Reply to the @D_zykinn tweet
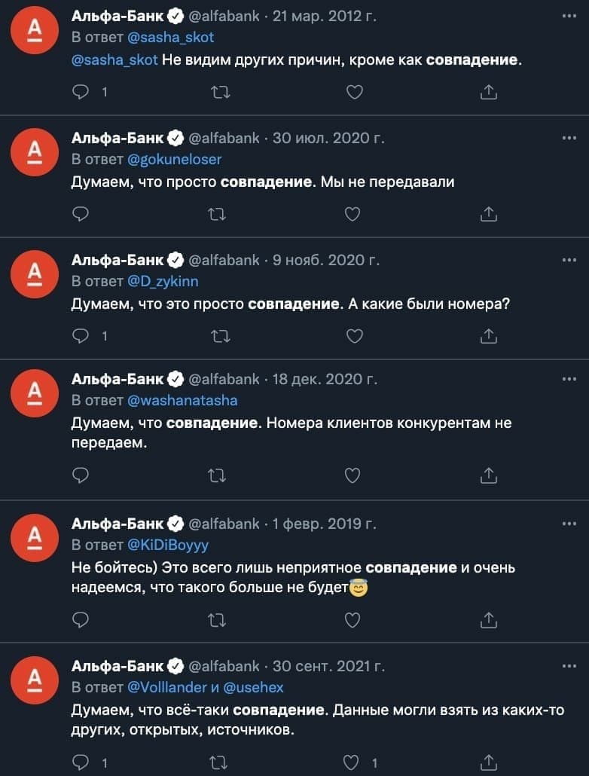This screenshot has width=589, height=776. tap(81, 336)
